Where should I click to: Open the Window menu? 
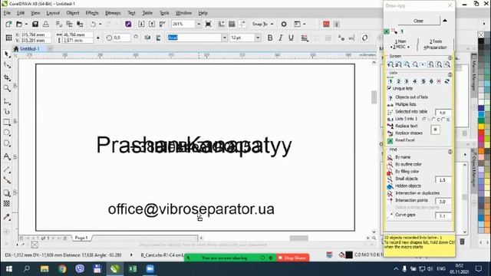(183, 13)
